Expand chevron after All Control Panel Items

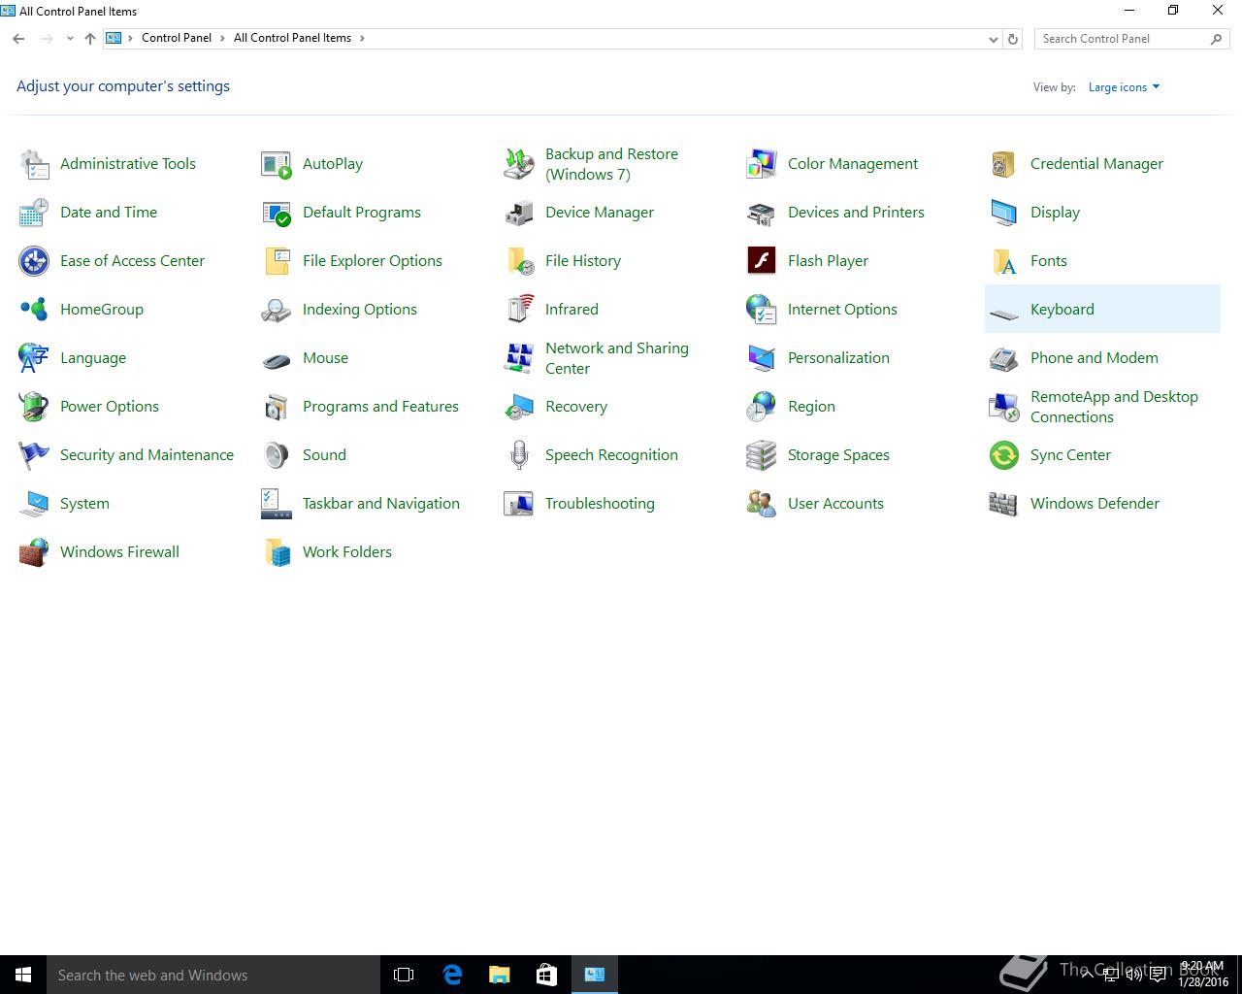coord(363,38)
